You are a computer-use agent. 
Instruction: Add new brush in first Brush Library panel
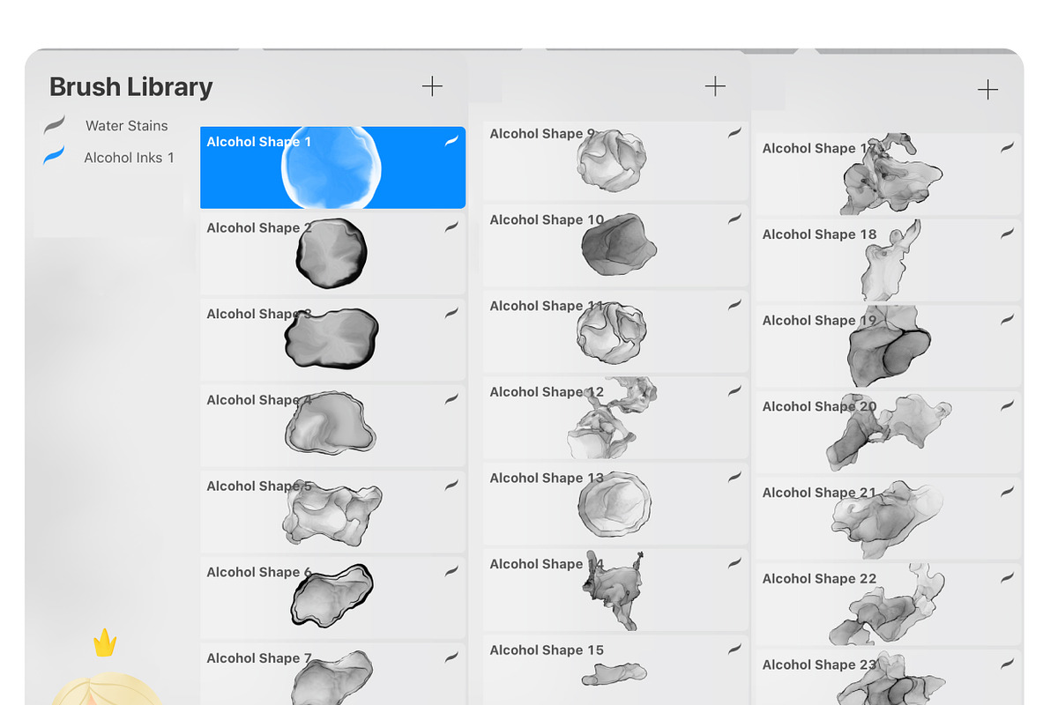[x=432, y=86]
